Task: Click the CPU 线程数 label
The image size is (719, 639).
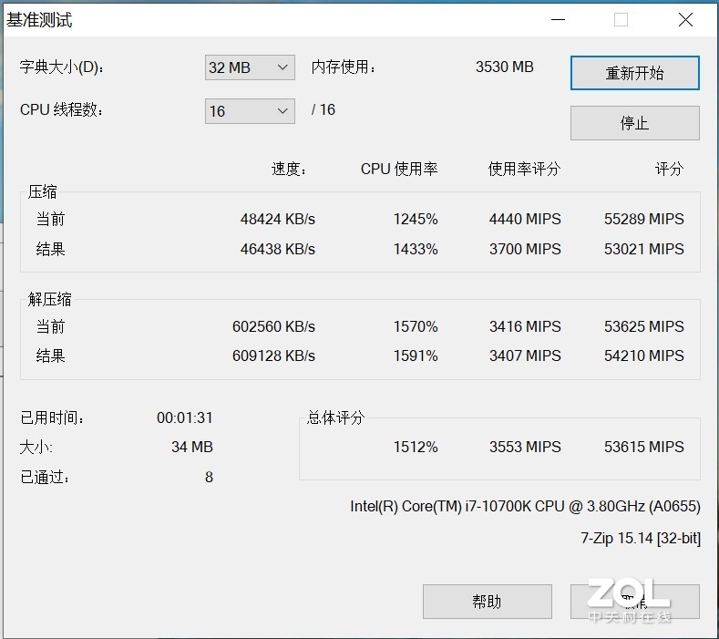Action: (x=61, y=109)
